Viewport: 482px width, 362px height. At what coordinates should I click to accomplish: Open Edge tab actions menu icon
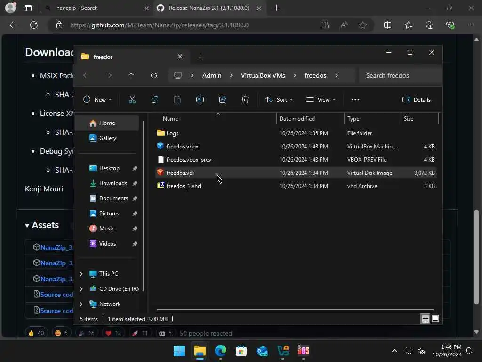28,8
